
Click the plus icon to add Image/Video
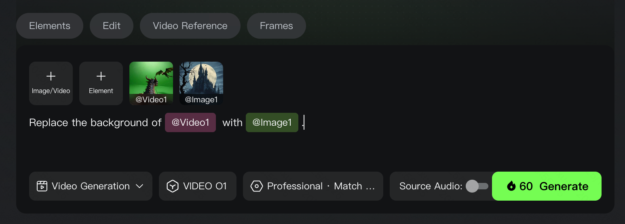[x=51, y=76]
